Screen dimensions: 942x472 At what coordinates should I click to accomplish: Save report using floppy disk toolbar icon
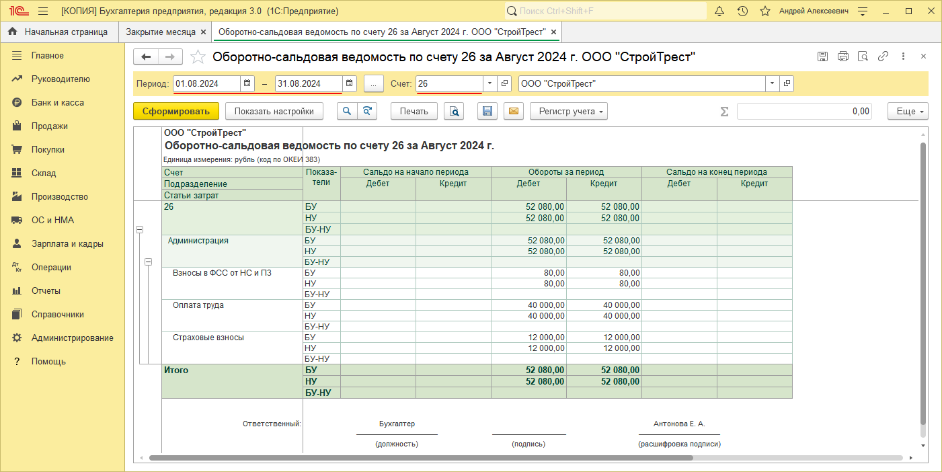click(x=487, y=112)
